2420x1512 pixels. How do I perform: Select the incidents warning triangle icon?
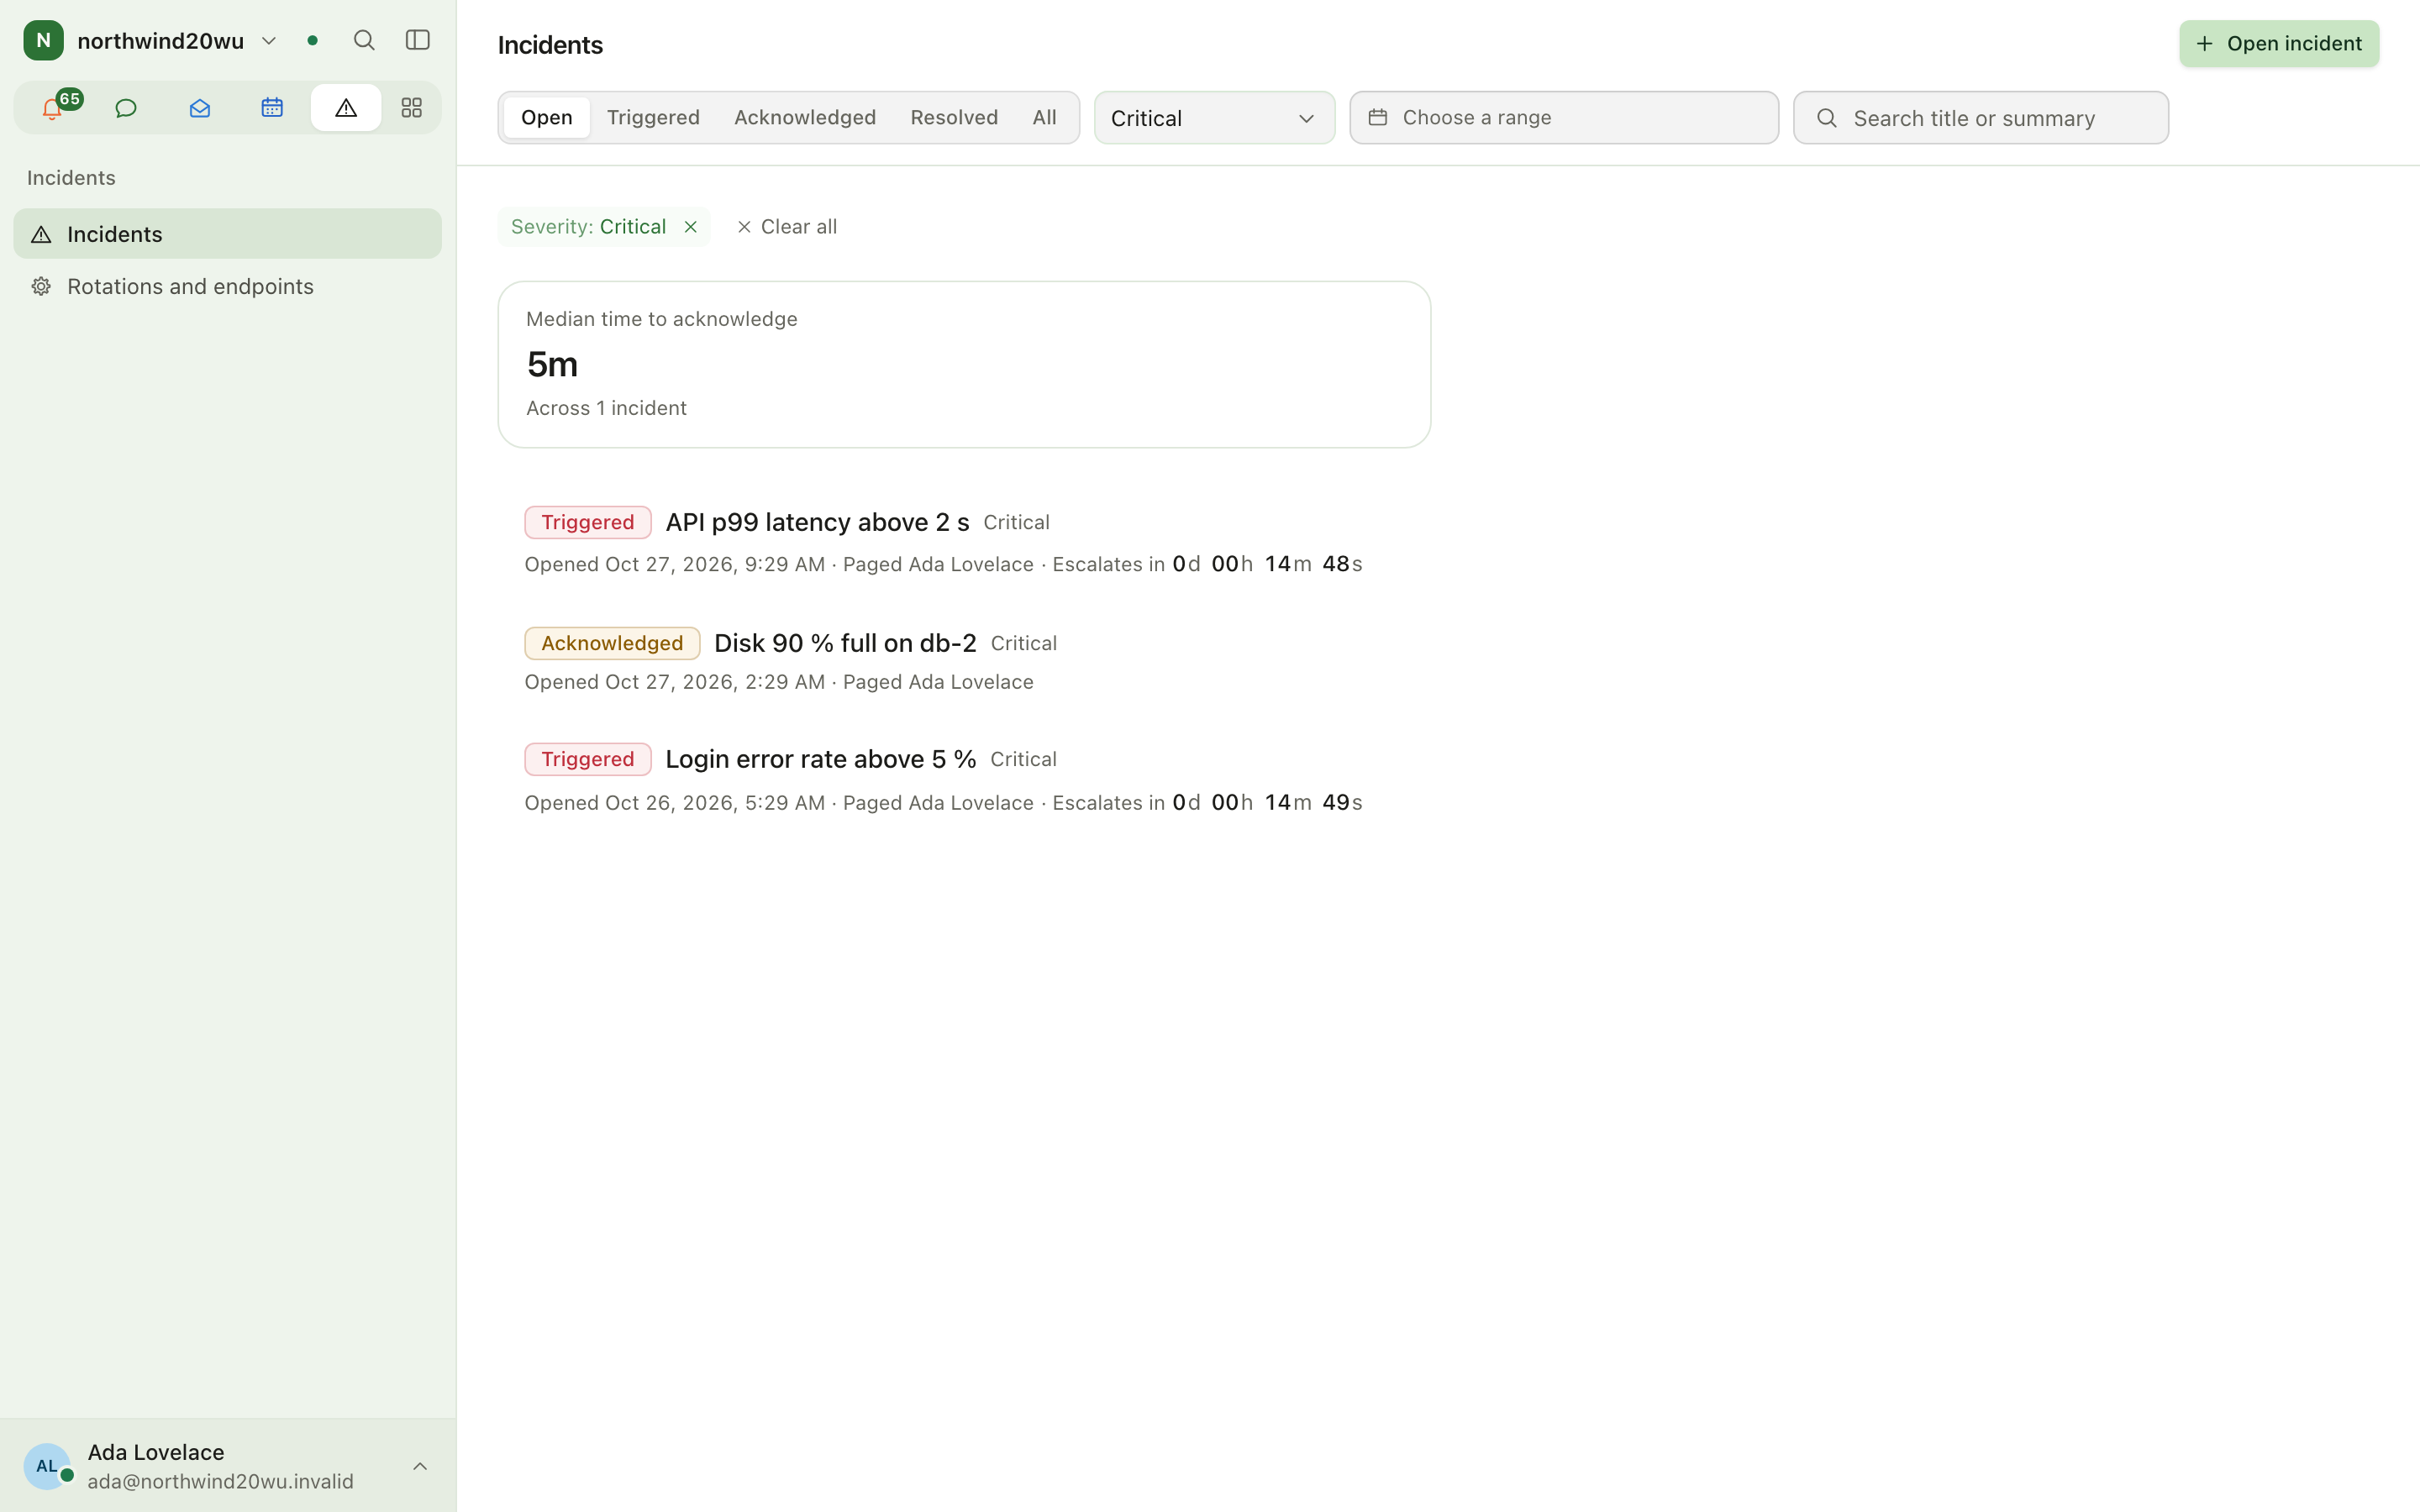(345, 108)
